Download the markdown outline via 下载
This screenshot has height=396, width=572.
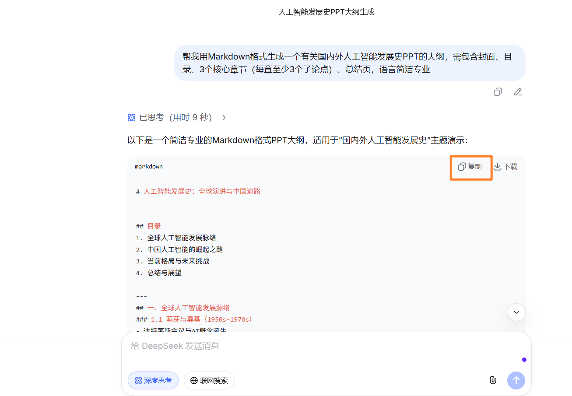click(x=505, y=167)
